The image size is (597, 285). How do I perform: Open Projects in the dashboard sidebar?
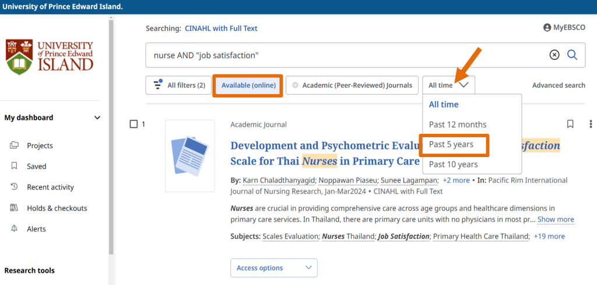[40, 145]
